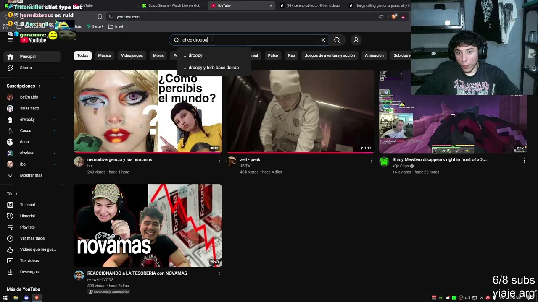Clear the search box with the X
This screenshot has width=538, height=302.
[323, 40]
